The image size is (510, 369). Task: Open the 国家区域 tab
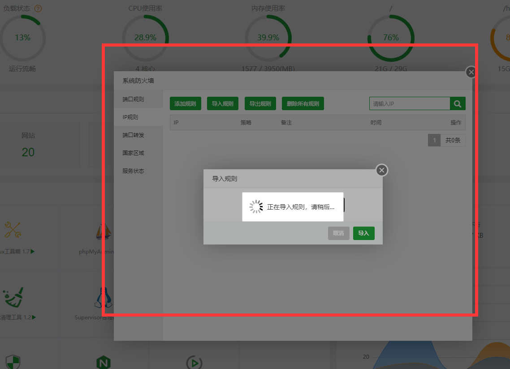point(138,153)
